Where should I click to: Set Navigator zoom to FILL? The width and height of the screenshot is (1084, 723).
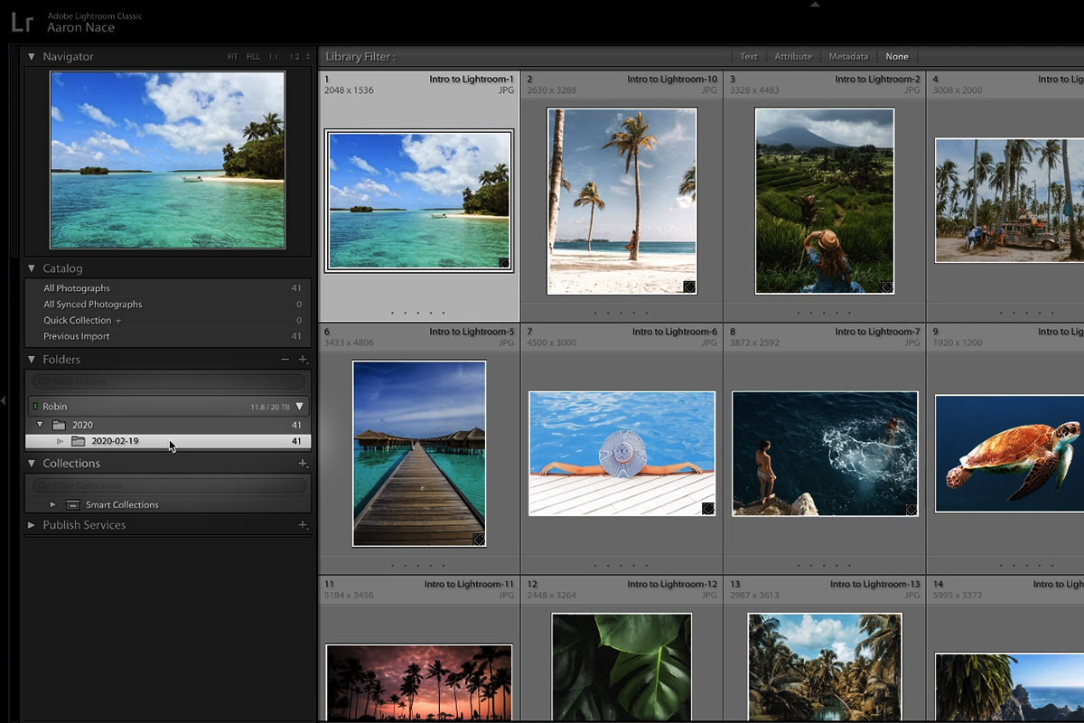pos(253,57)
